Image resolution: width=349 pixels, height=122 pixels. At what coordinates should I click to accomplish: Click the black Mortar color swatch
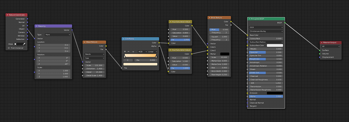[225, 54]
